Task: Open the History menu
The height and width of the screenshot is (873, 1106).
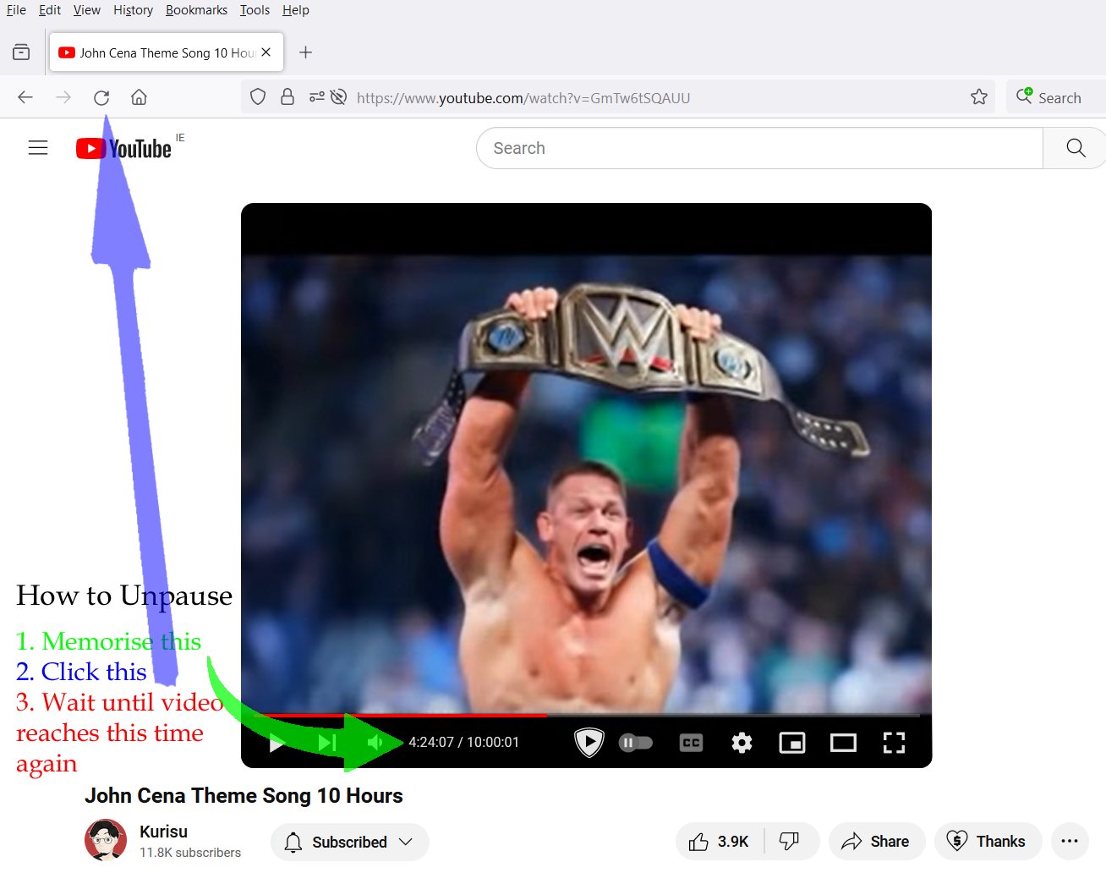Action: tap(134, 10)
